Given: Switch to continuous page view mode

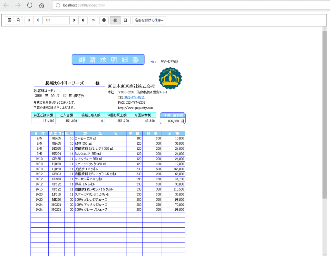Looking at the screenshot, I should pos(115,20).
